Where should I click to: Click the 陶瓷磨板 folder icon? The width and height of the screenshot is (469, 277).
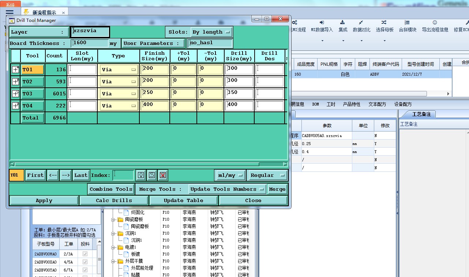coord(120,220)
